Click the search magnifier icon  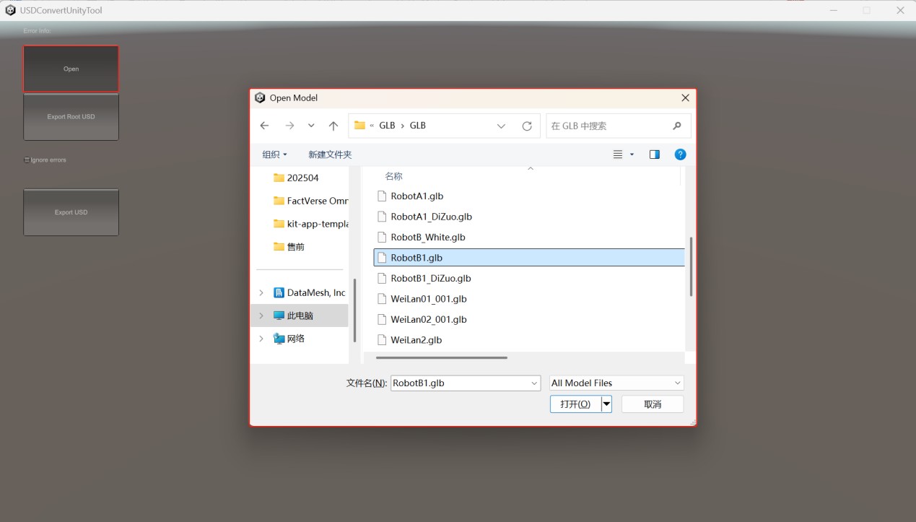coord(676,126)
